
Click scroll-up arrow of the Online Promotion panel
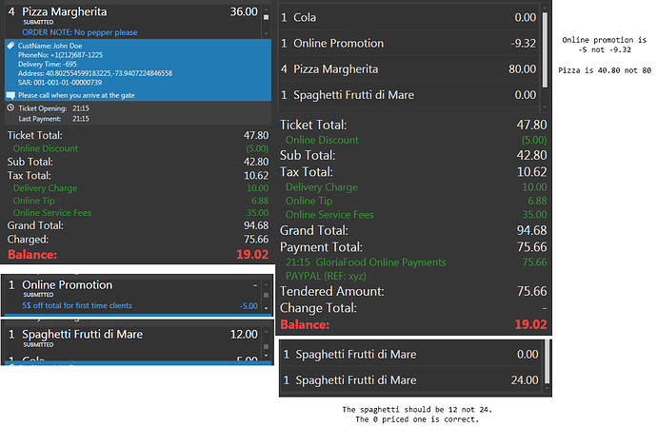tap(266, 284)
